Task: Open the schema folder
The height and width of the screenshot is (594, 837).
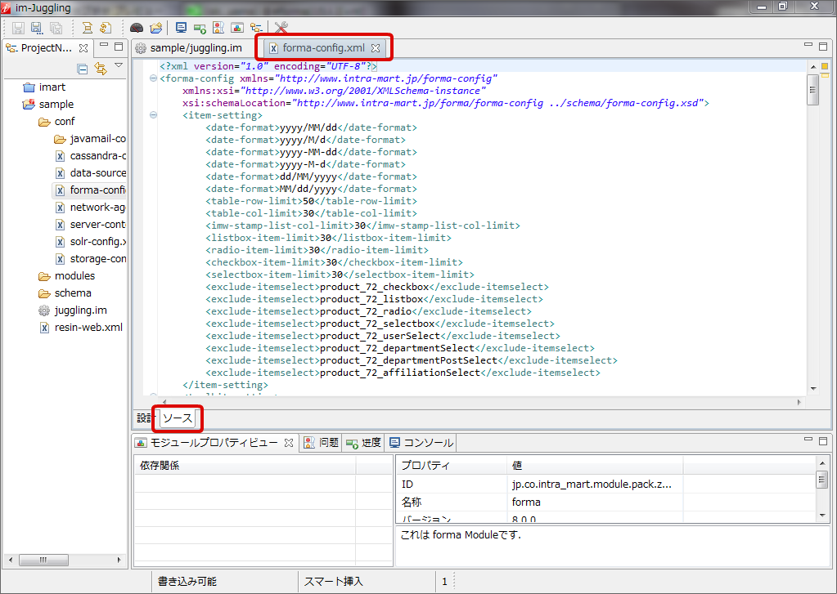Action: click(x=65, y=293)
